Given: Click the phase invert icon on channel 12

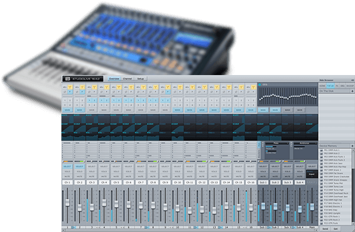Looking at the screenshot, I should pos(199,92).
